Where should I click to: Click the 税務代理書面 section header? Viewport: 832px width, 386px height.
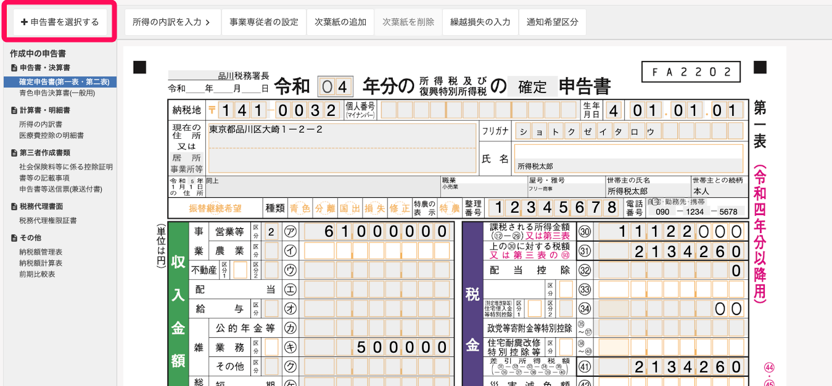point(36,207)
